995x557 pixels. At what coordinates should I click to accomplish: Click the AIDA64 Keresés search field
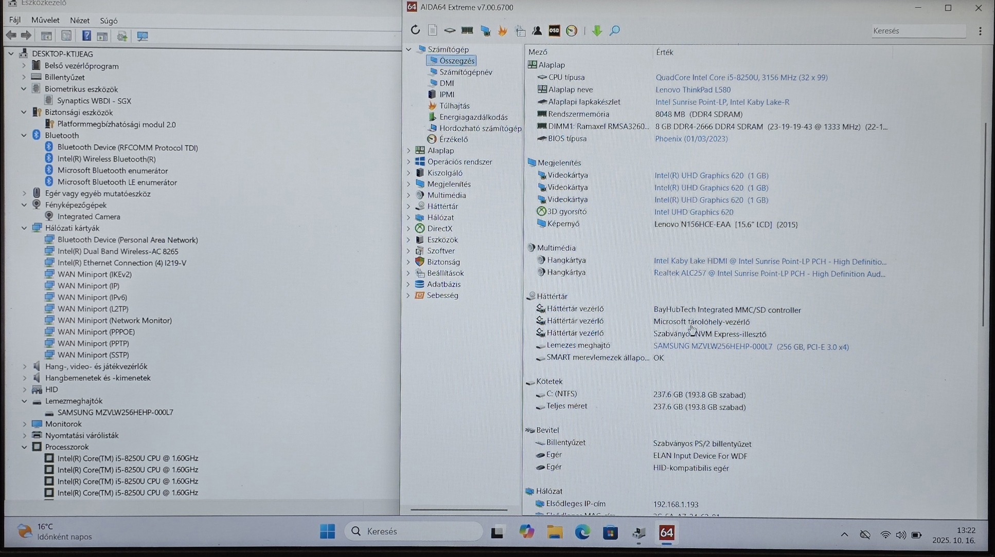[918, 31]
